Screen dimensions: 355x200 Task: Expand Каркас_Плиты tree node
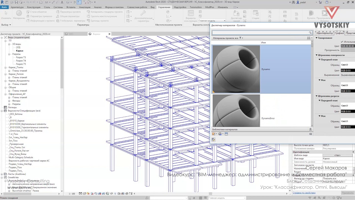click(6, 67)
